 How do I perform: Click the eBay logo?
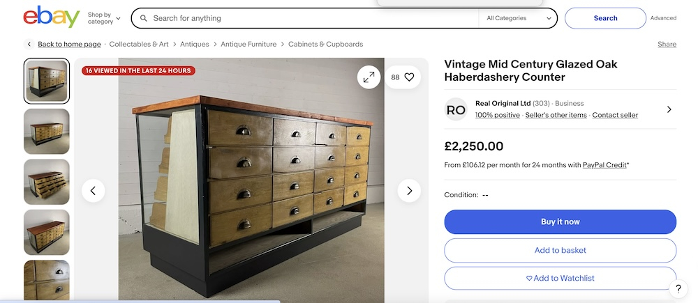[51, 17]
